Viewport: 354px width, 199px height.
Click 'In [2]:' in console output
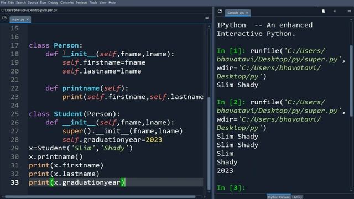231,102
